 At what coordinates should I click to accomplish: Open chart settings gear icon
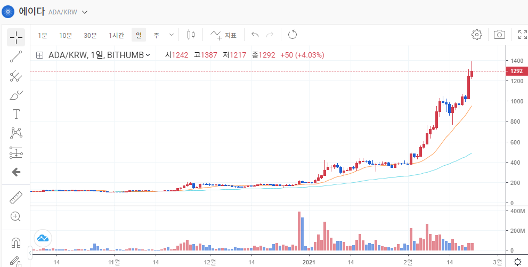[x=477, y=35]
